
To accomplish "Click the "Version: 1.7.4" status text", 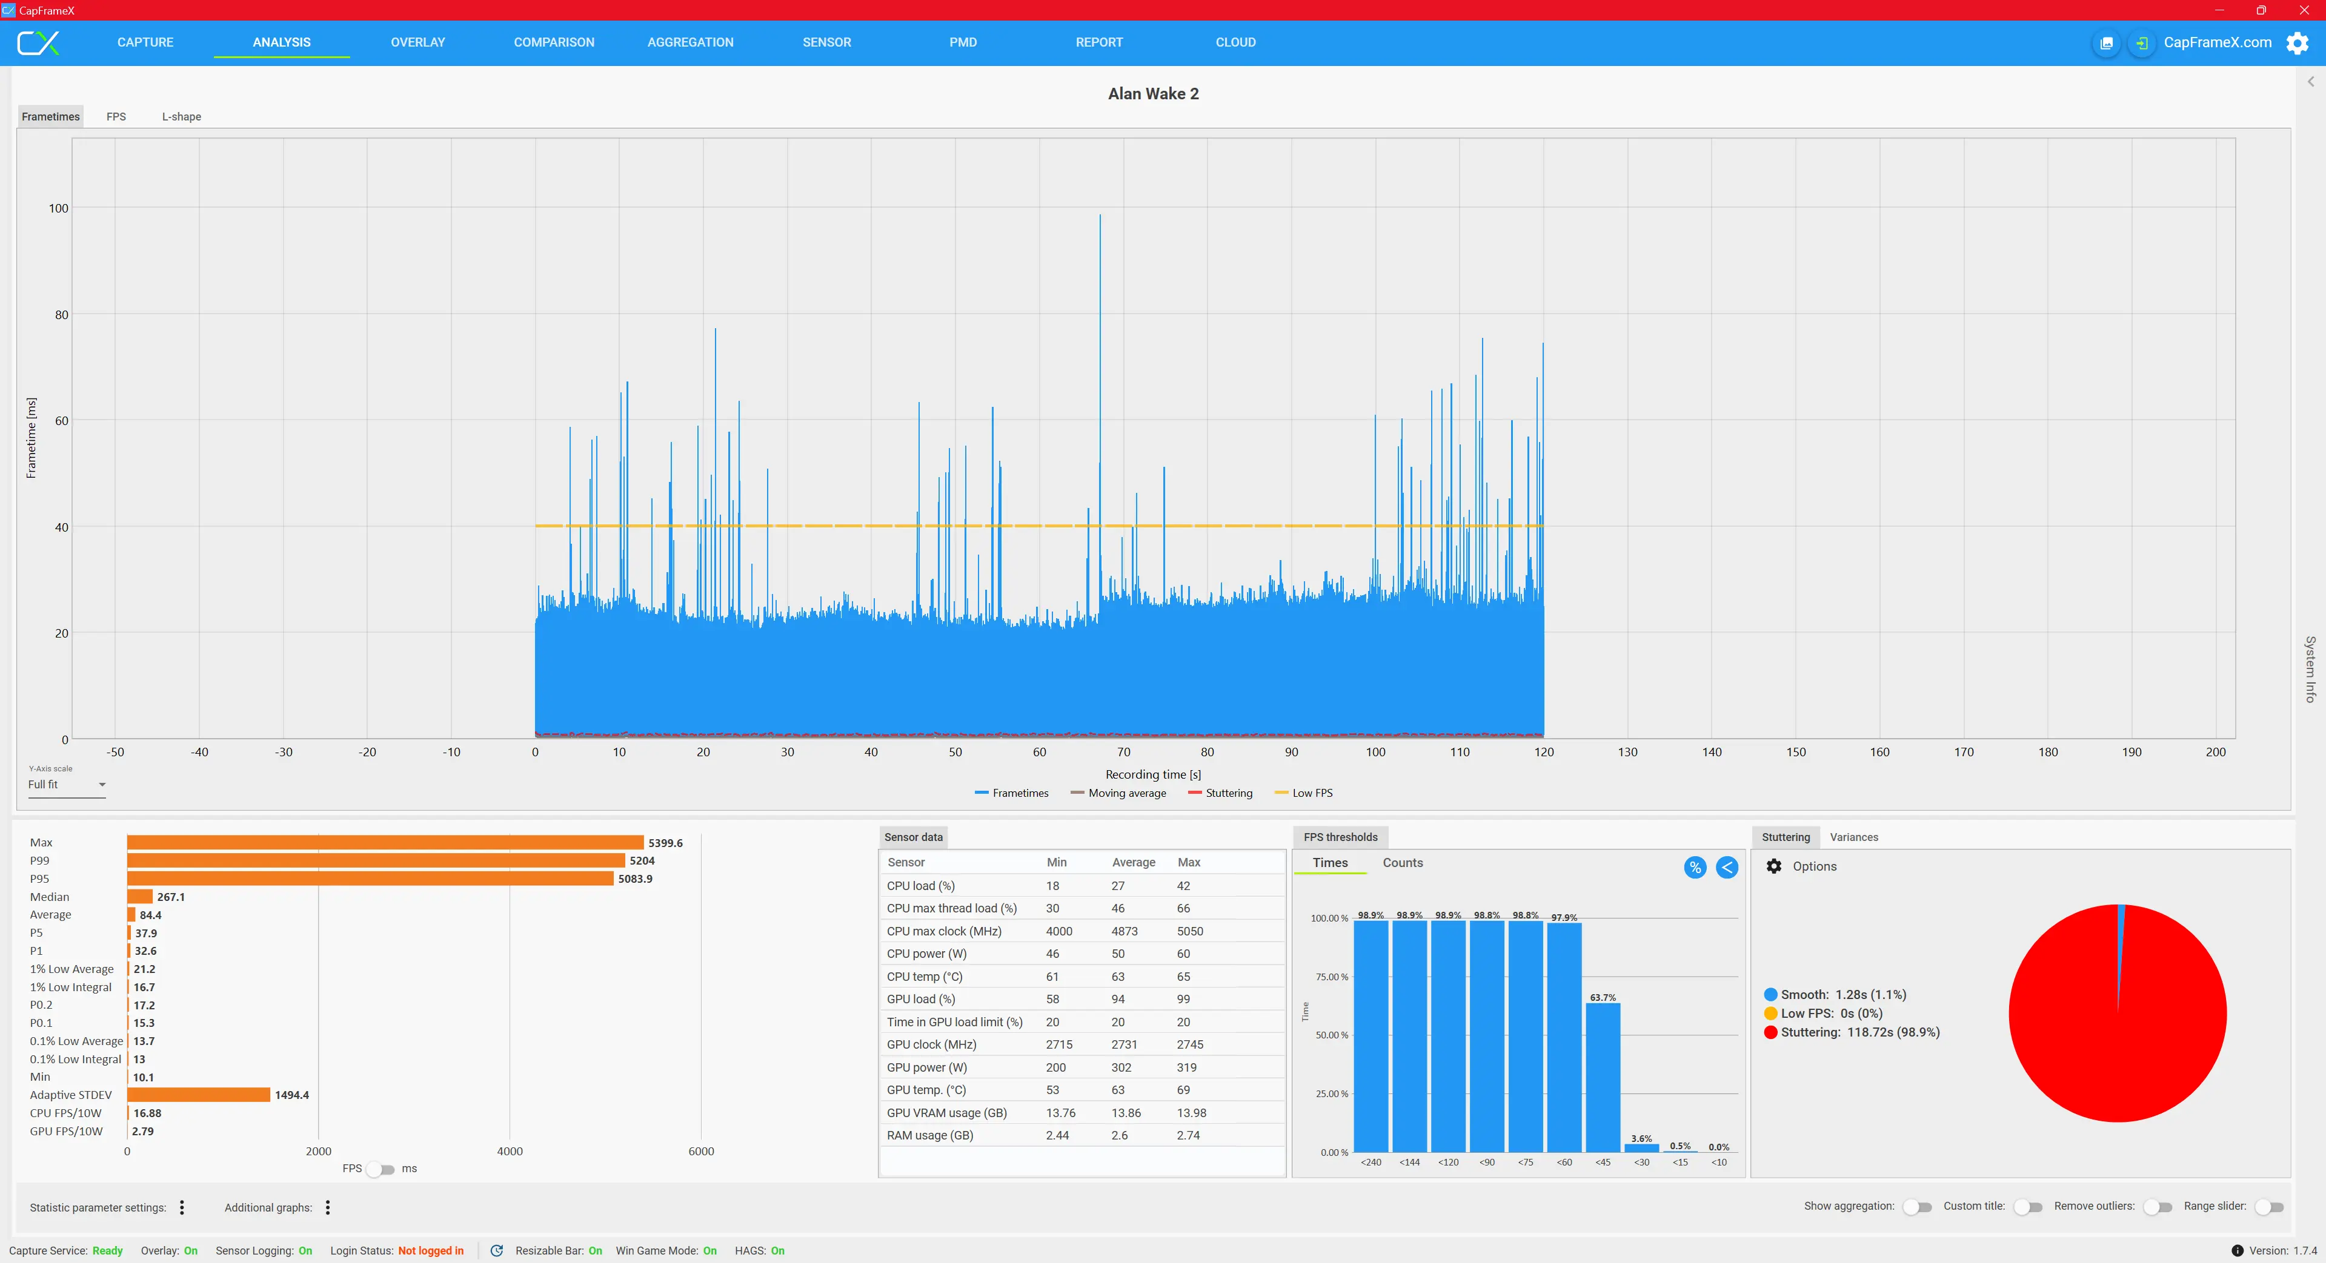I will click(2282, 1250).
